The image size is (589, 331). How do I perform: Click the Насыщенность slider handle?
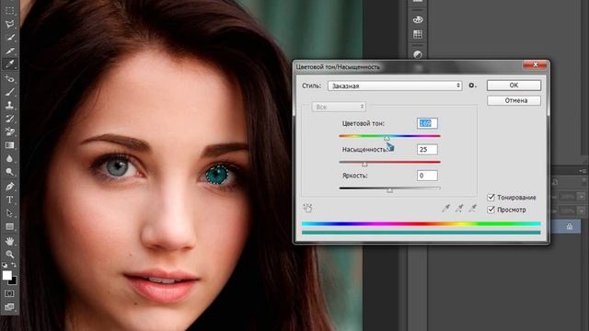(364, 165)
